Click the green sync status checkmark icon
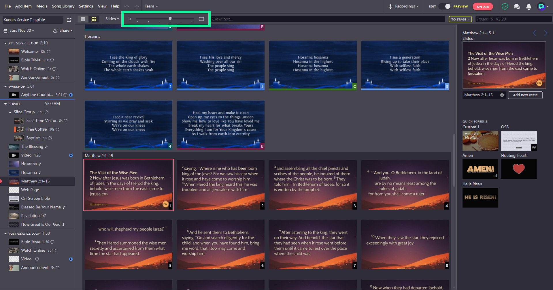Viewport: 553px width, 290px height. tap(505, 6)
